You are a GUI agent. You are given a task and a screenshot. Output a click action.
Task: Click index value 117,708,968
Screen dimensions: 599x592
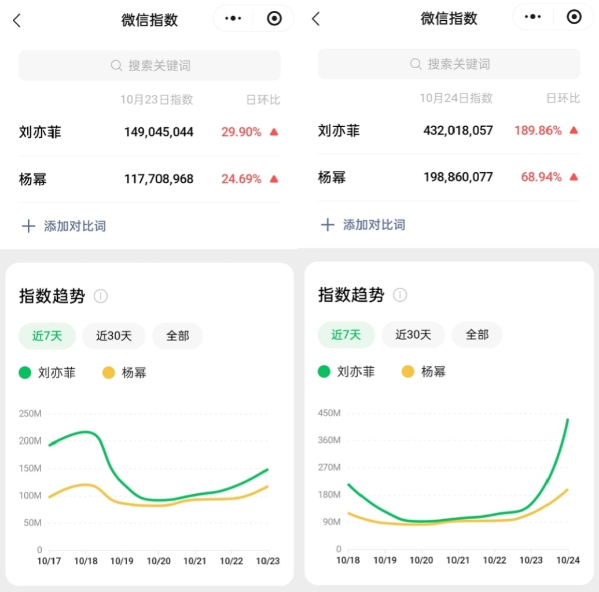pyautogui.click(x=159, y=179)
